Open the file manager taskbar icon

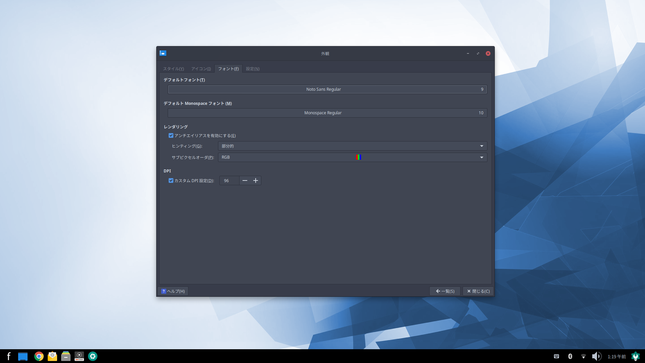pyautogui.click(x=66, y=356)
